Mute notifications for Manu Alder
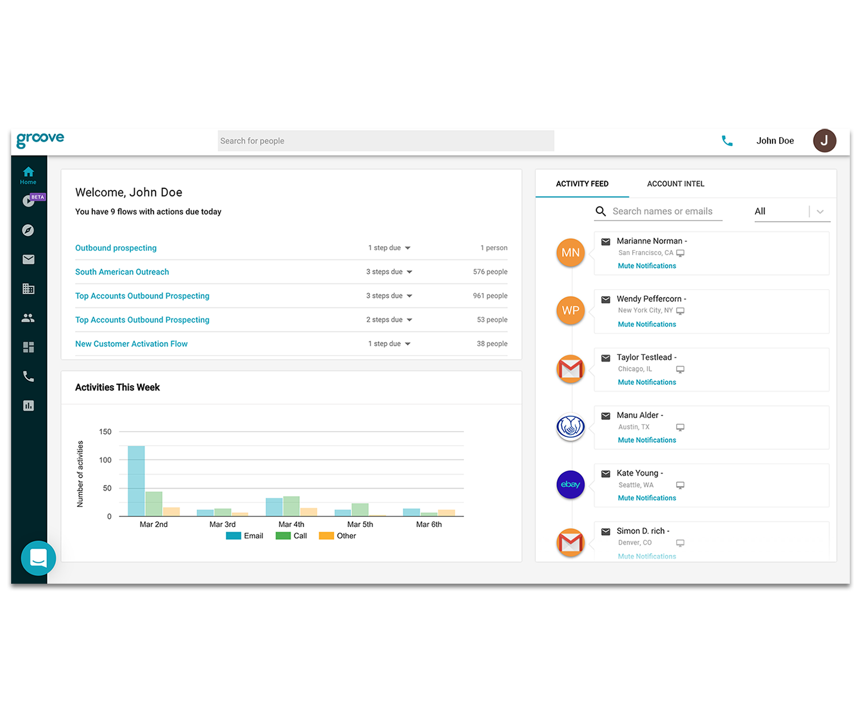Image resolution: width=861 pixels, height=713 pixels. tap(647, 440)
